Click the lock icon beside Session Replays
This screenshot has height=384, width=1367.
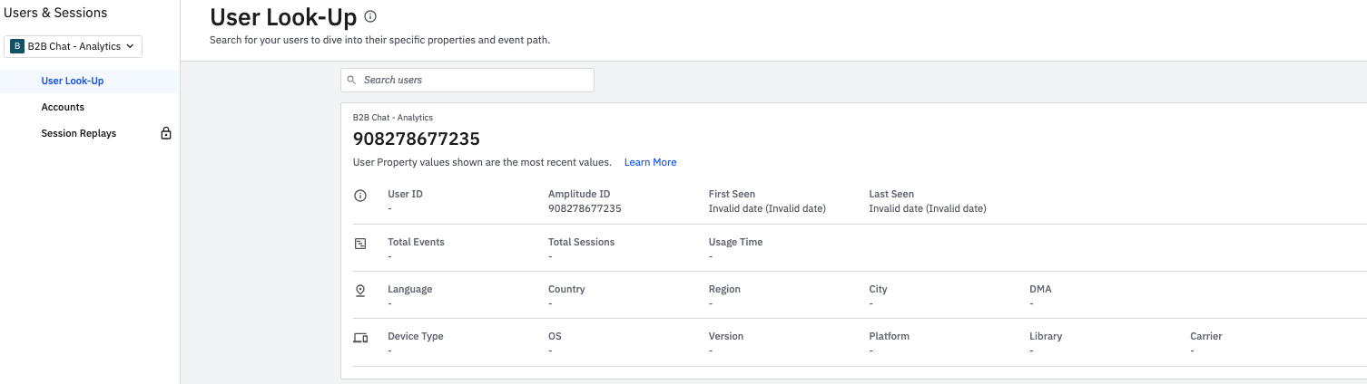point(166,133)
